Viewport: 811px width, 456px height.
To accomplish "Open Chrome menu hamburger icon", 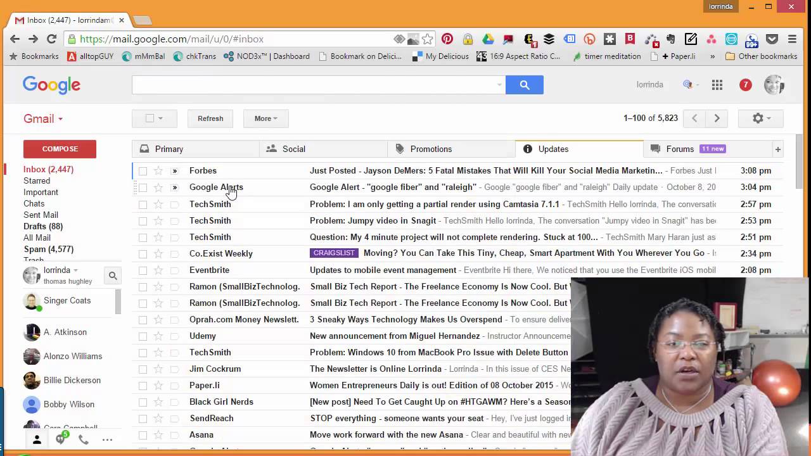I will (792, 39).
